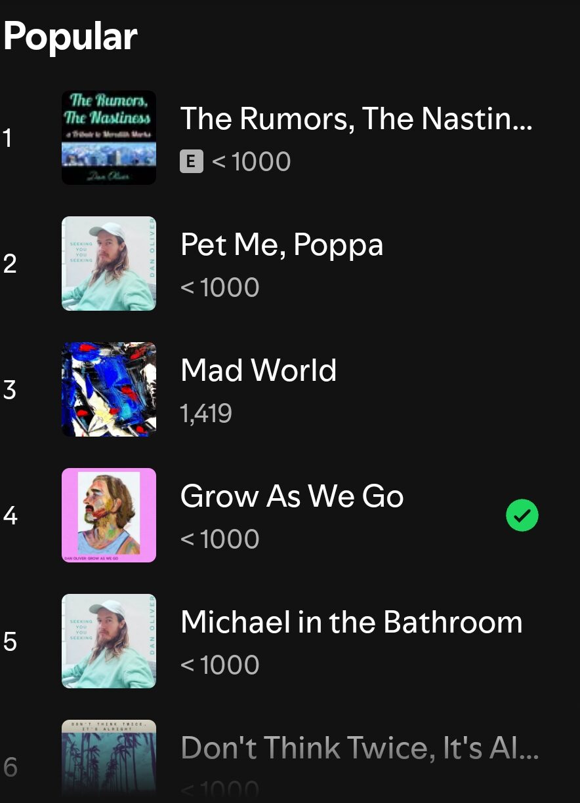
Task: Play the song Pet Me, Poppa
Action: coord(281,245)
